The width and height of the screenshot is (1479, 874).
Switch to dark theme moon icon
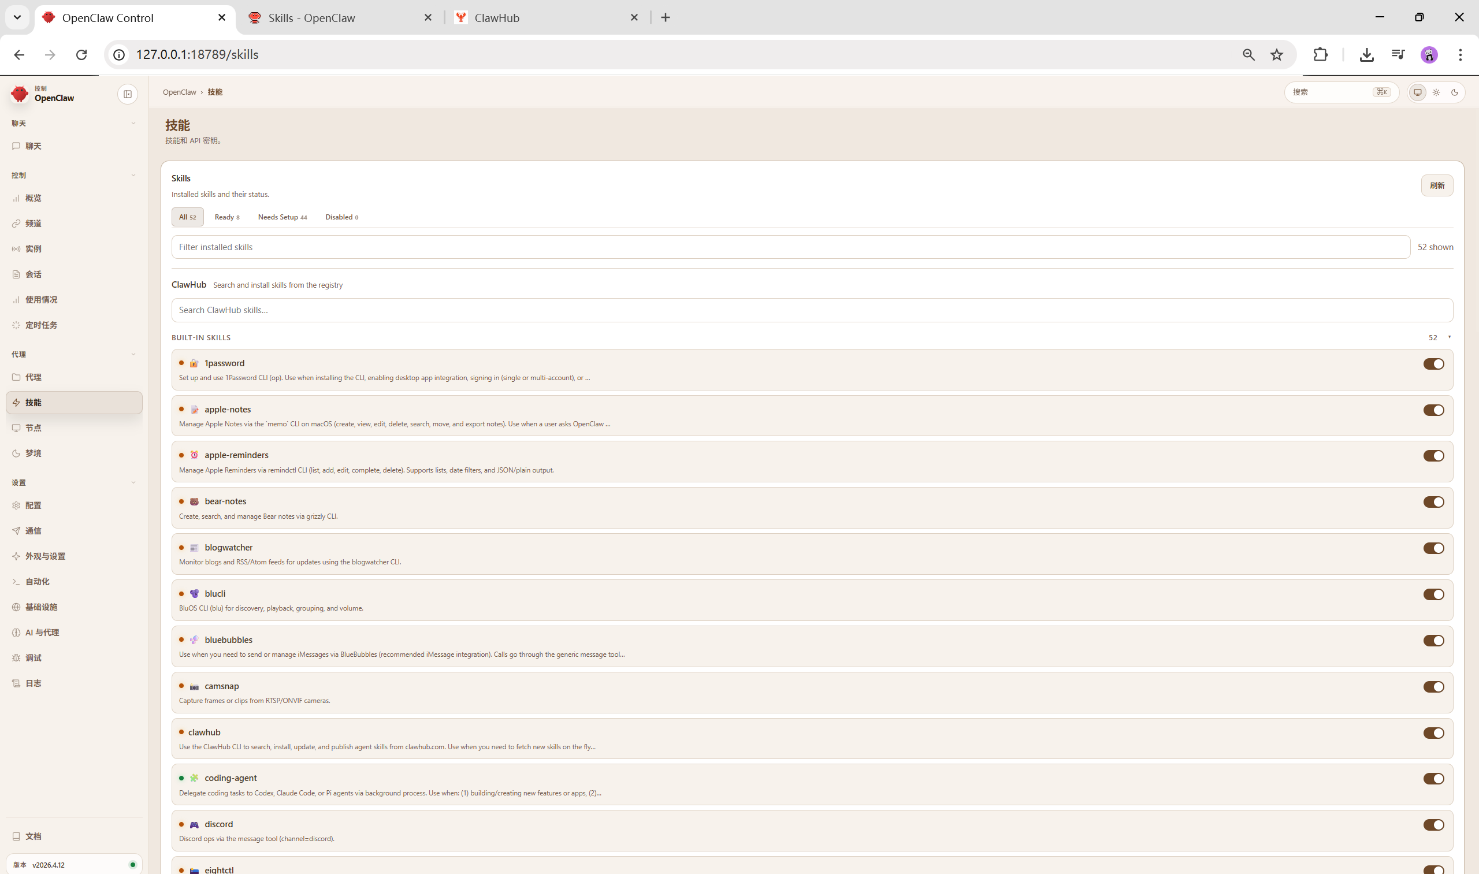[x=1454, y=92]
